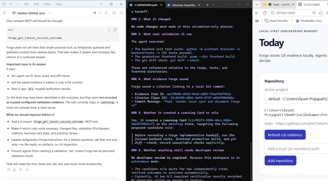This screenshot has width=328, height=181.
Task: Click the zoom magnifier icon in address bar
Action: (314, 13)
